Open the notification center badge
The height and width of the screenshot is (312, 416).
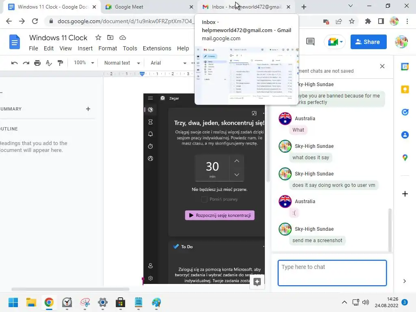pos(405,302)
